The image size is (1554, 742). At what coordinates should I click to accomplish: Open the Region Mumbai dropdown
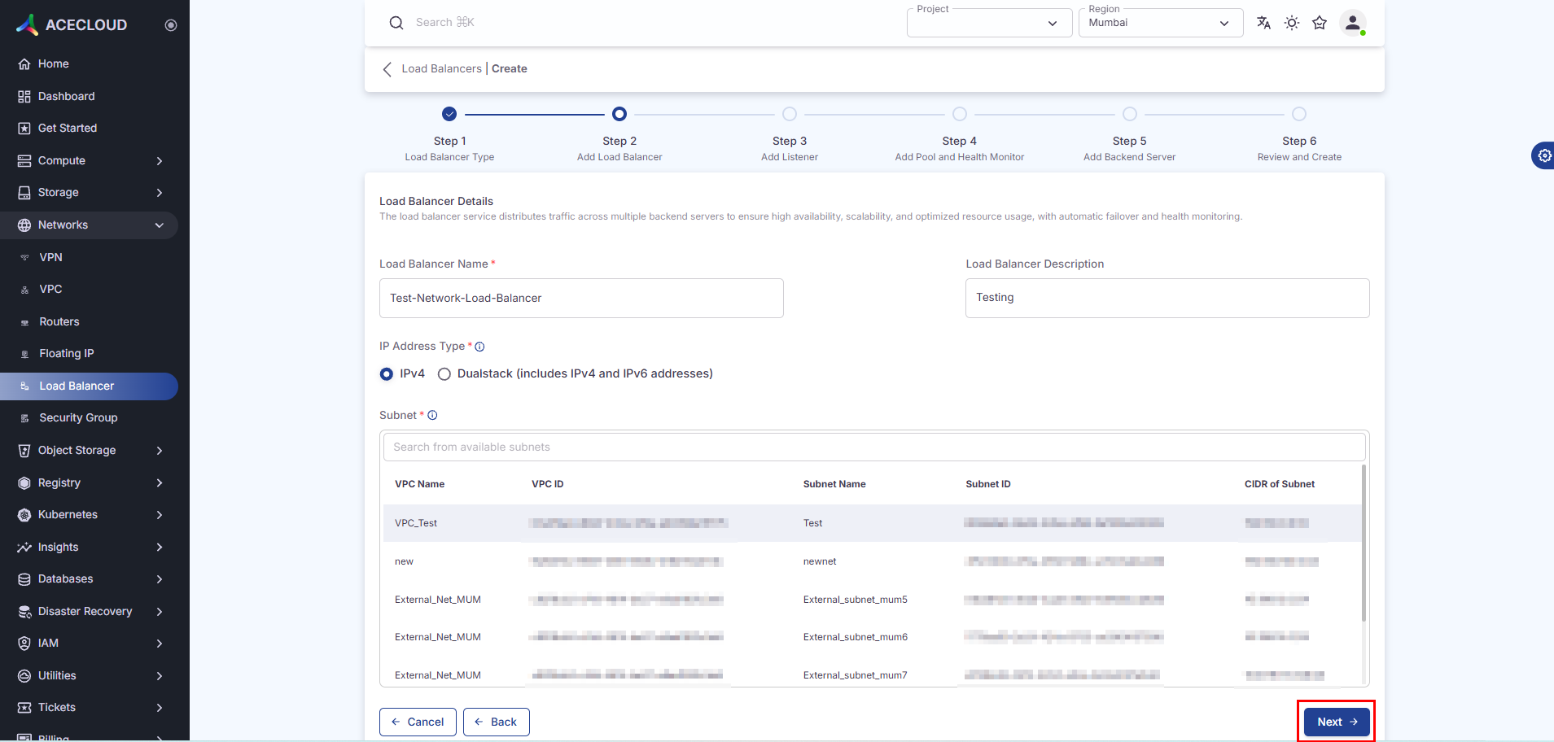pyautogui.click(x=1160, y=23)
